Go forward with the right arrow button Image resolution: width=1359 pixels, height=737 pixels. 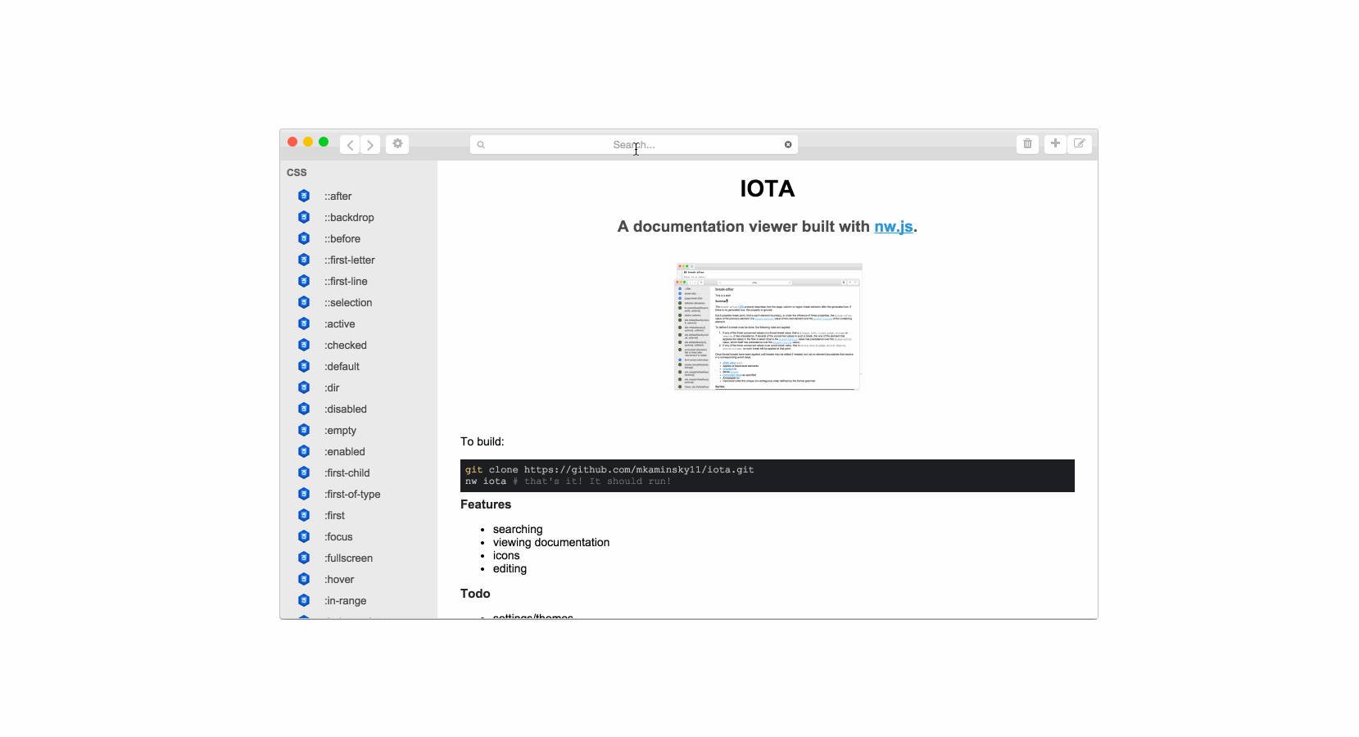(x=370, y=145)
